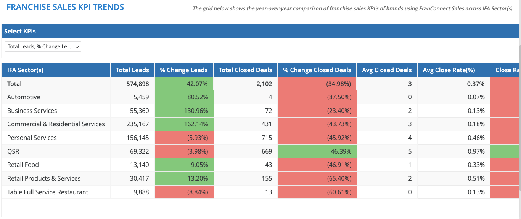Click the Personal Services row label

click(32, 138)
